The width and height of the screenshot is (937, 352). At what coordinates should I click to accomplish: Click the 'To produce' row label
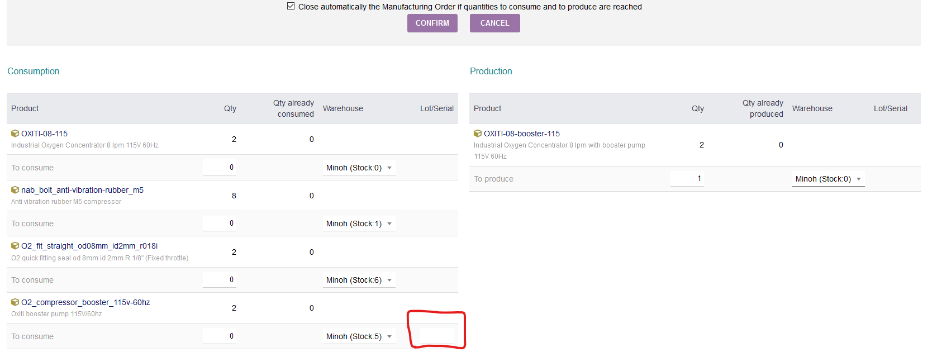(494, 179)
